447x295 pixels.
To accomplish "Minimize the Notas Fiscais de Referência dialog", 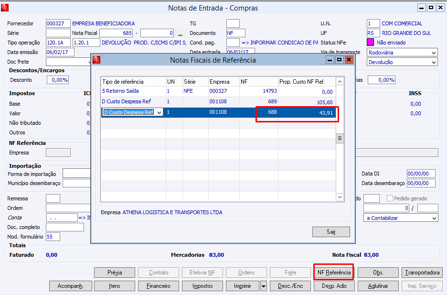I will (x=330, y=60).
